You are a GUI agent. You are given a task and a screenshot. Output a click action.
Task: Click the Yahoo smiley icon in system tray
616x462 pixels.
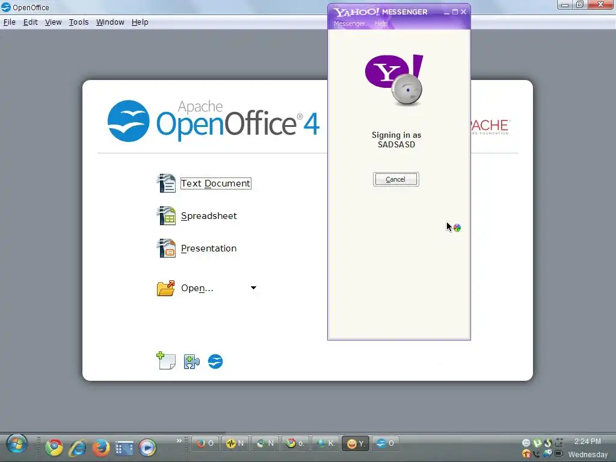click(x=526, y=443)
